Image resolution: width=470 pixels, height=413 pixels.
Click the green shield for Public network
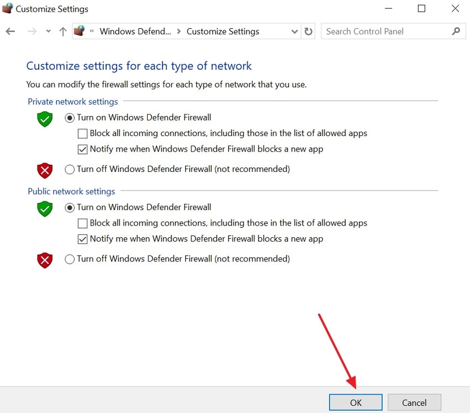44,209
